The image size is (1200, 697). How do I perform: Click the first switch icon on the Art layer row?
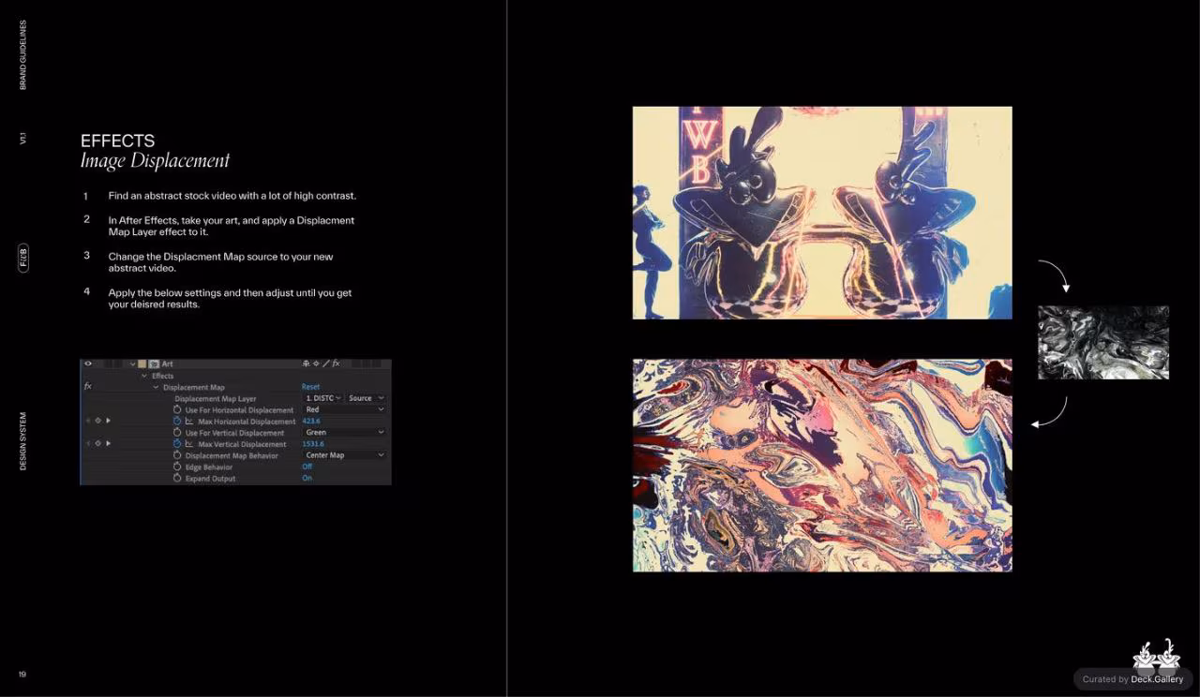(x=306, y=363)
